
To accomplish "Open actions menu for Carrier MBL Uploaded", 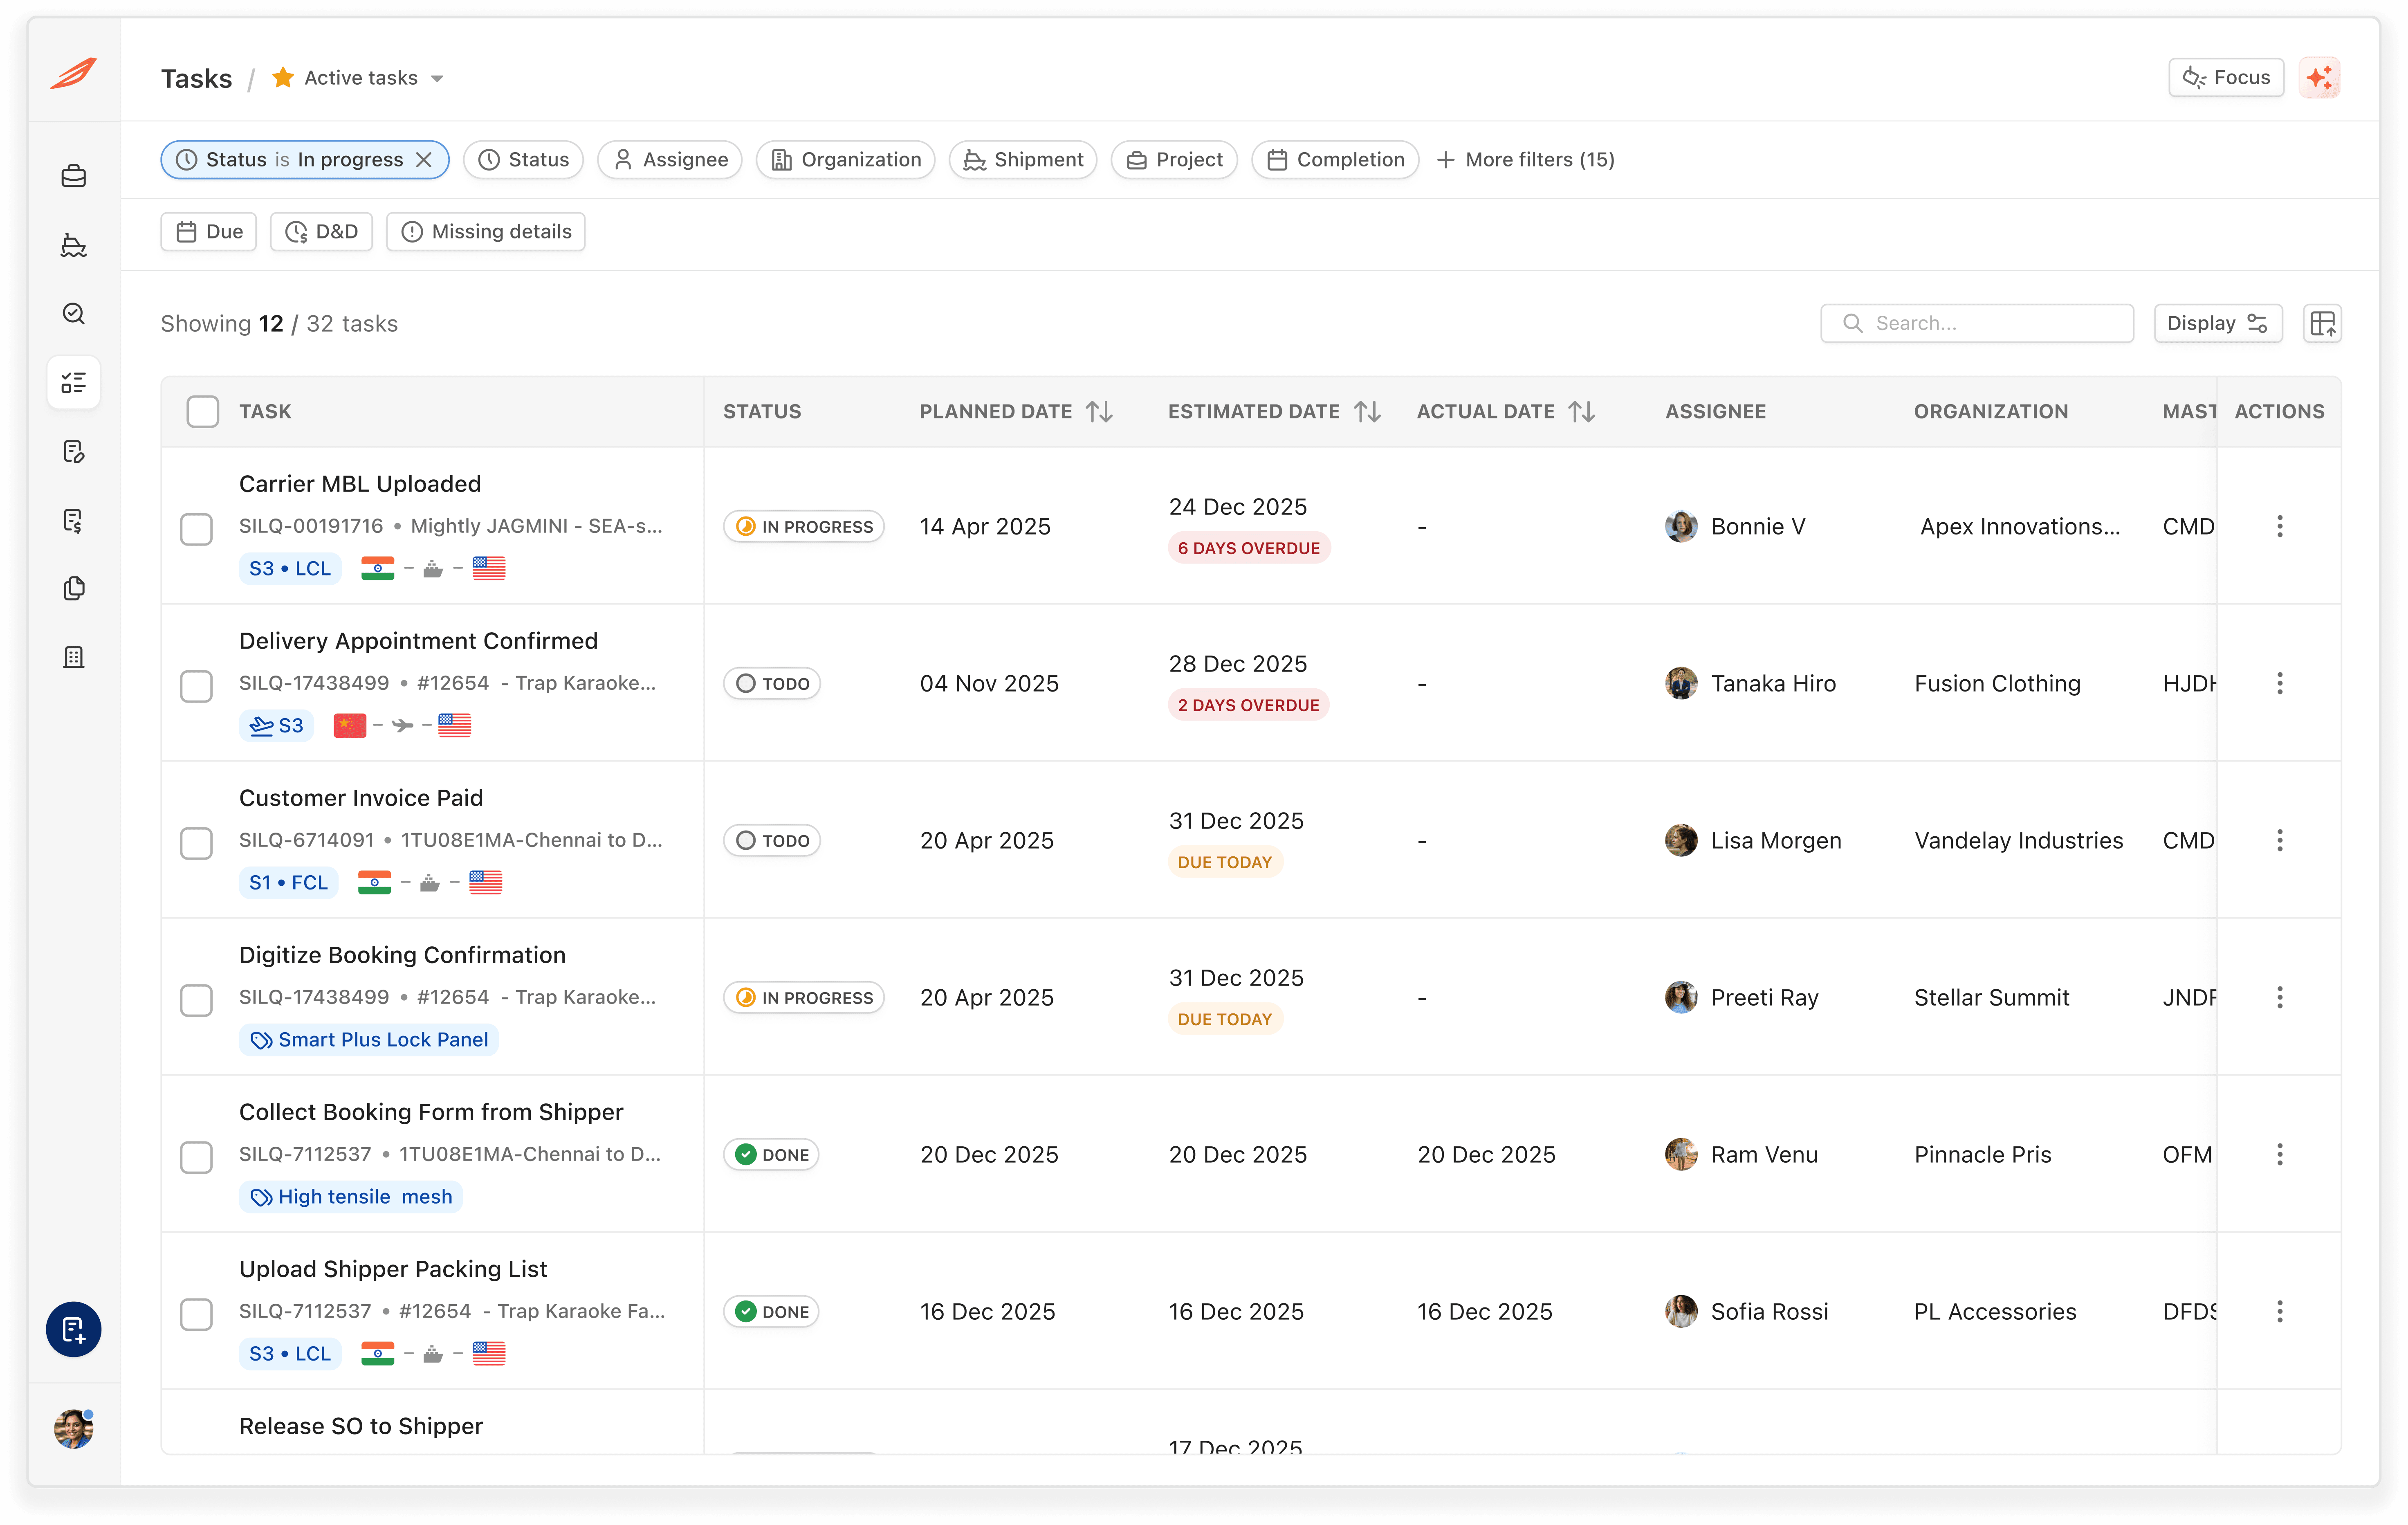I will [x=2279, y=526].
